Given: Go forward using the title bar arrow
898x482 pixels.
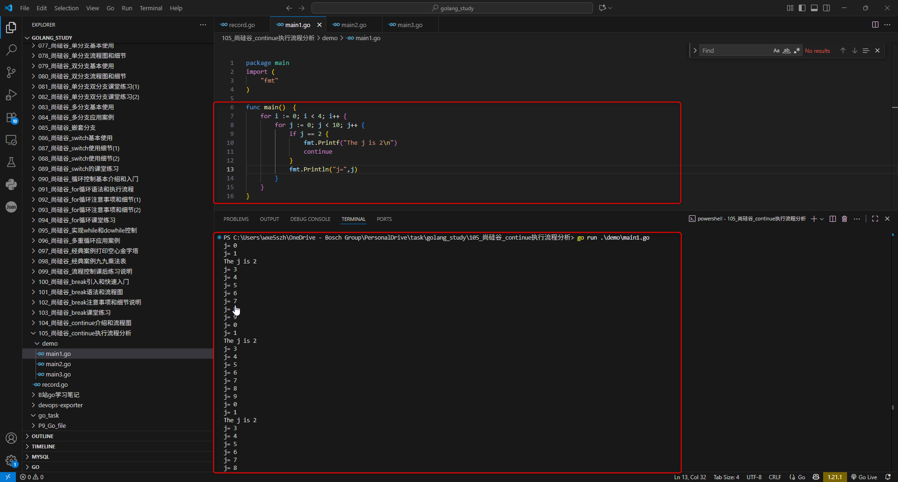Looking at the screenshot, I should pos(301,8).
